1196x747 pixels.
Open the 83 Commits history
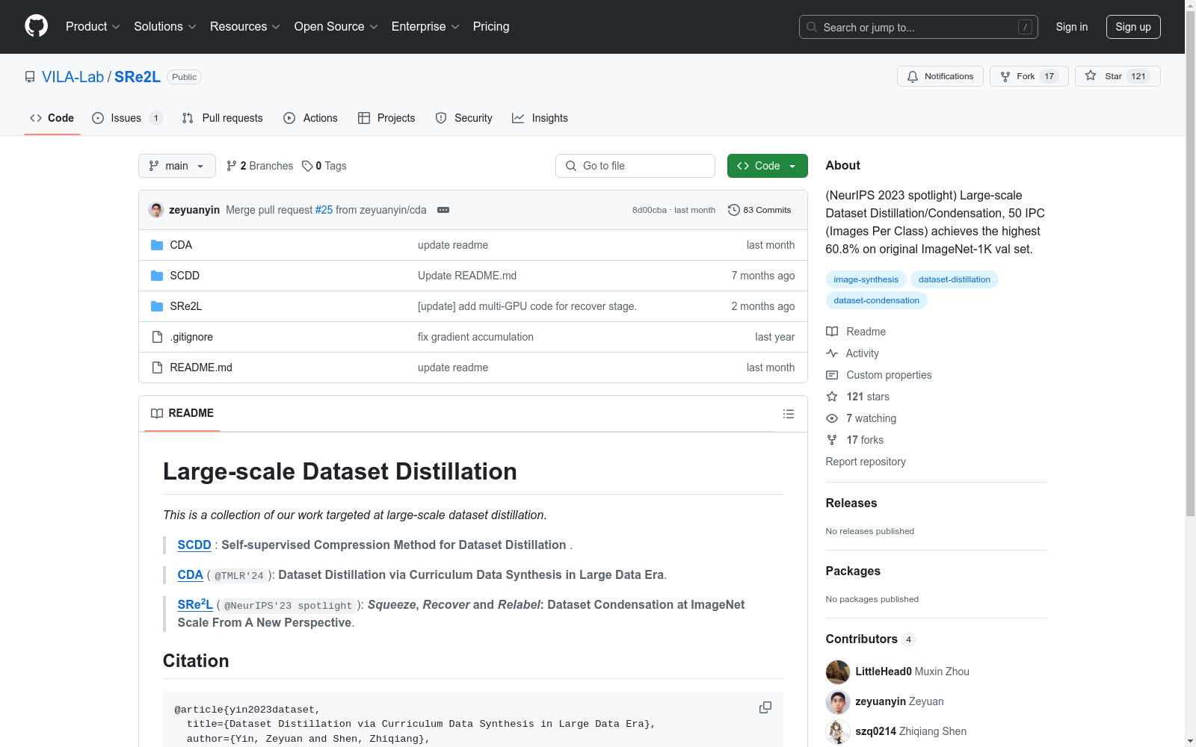[x=759, y=210]
